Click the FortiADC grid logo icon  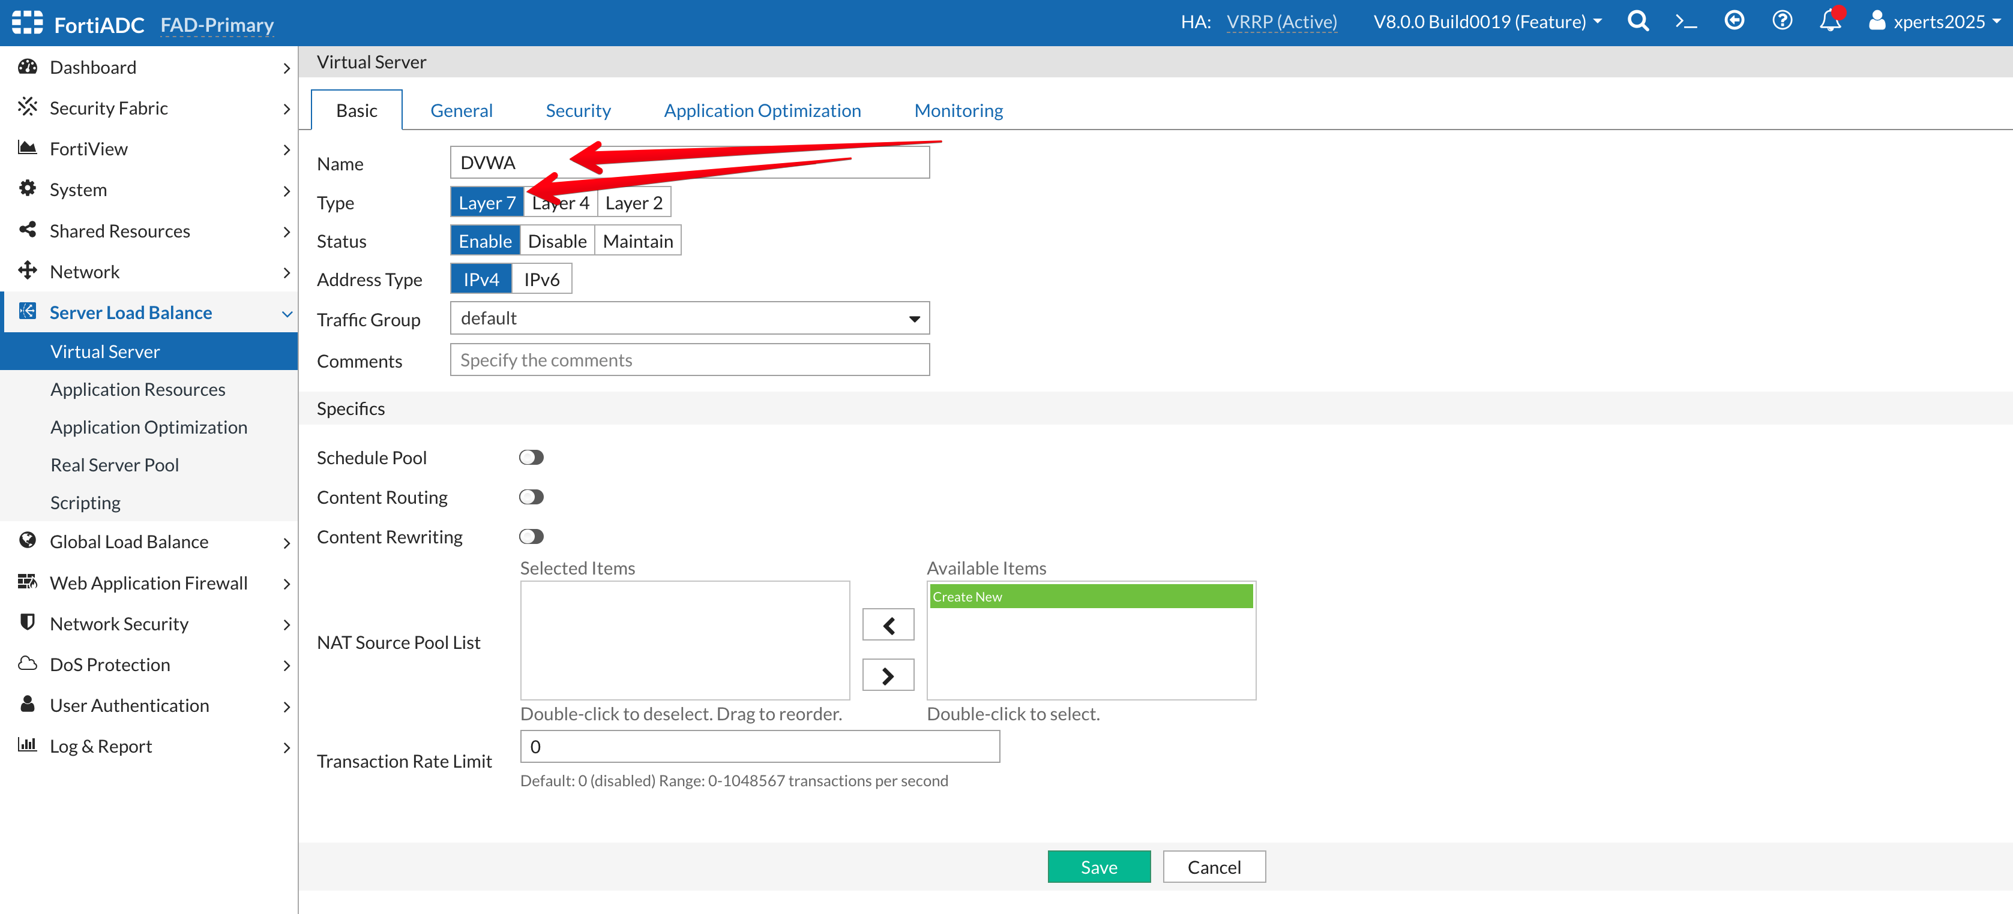(x=28, y=23)
